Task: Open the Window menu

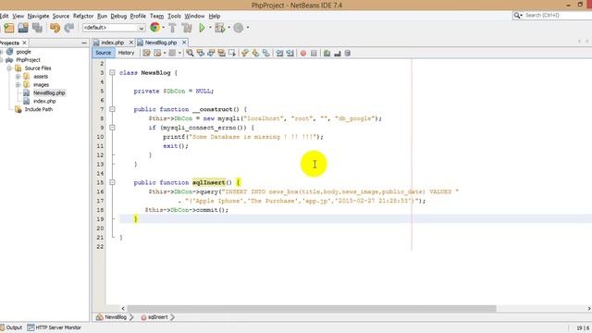Action: (194, 16)
